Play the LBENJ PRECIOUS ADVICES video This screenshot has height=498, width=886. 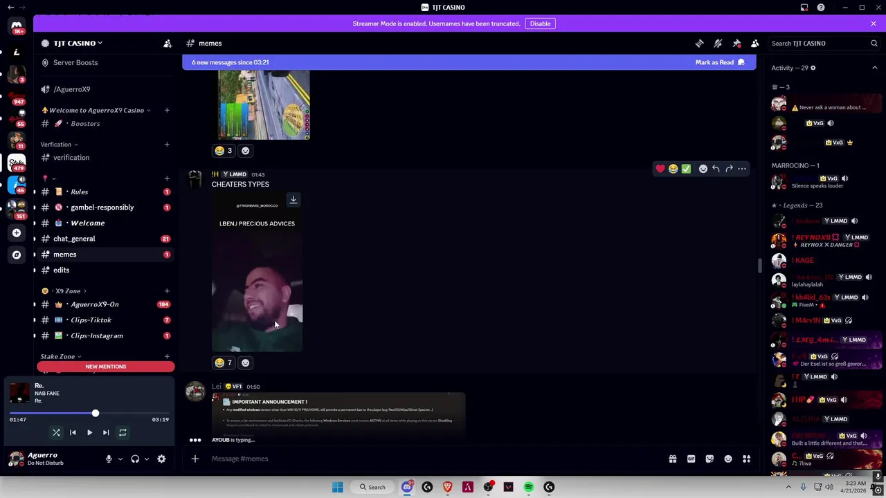pyautogui.click(x=257, y=273)
